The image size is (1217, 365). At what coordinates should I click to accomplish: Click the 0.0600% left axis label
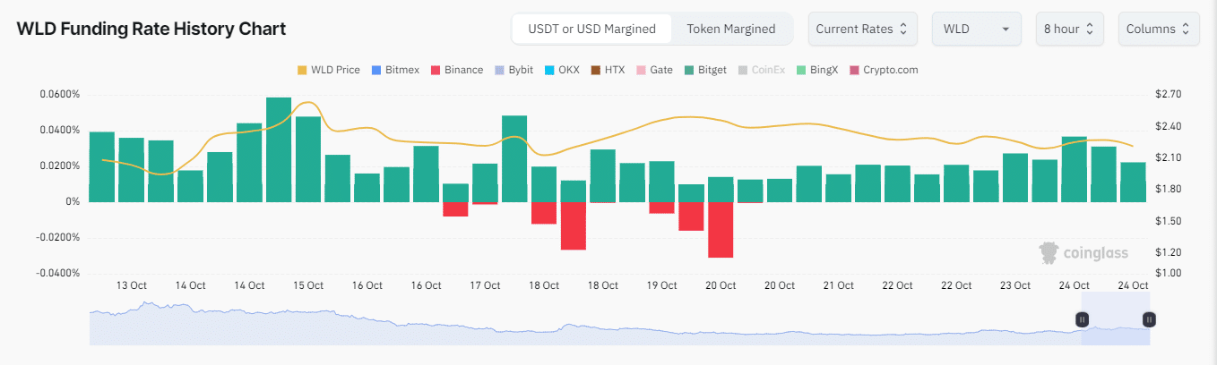click(60, 95)
